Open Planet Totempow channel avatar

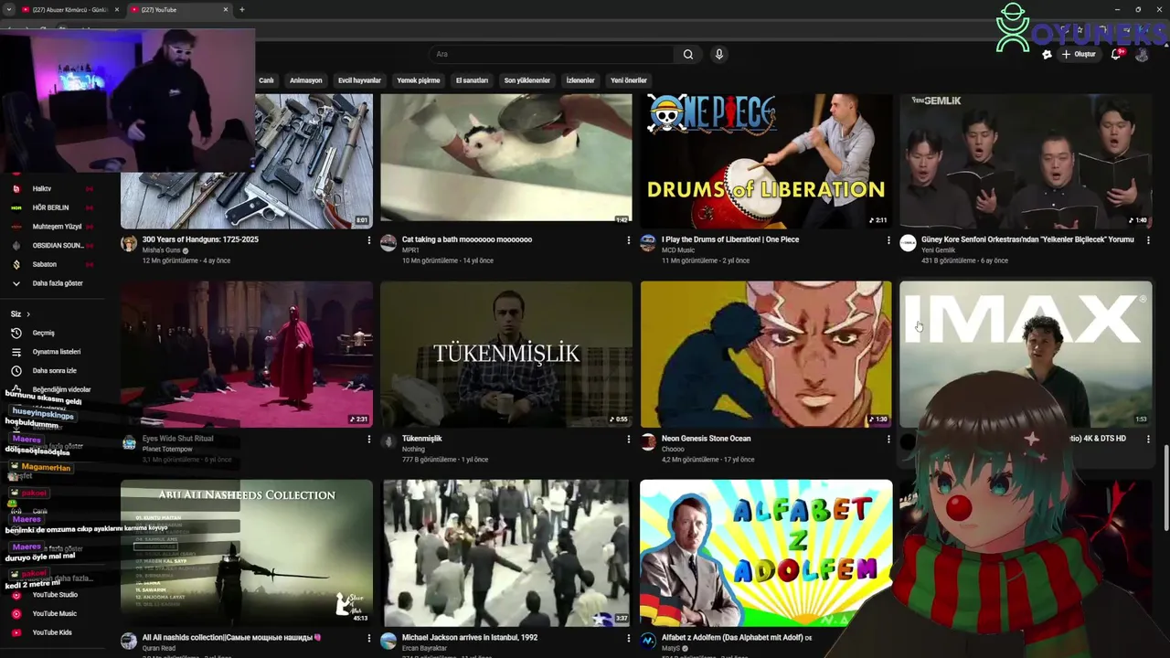[x=129, y=442]
